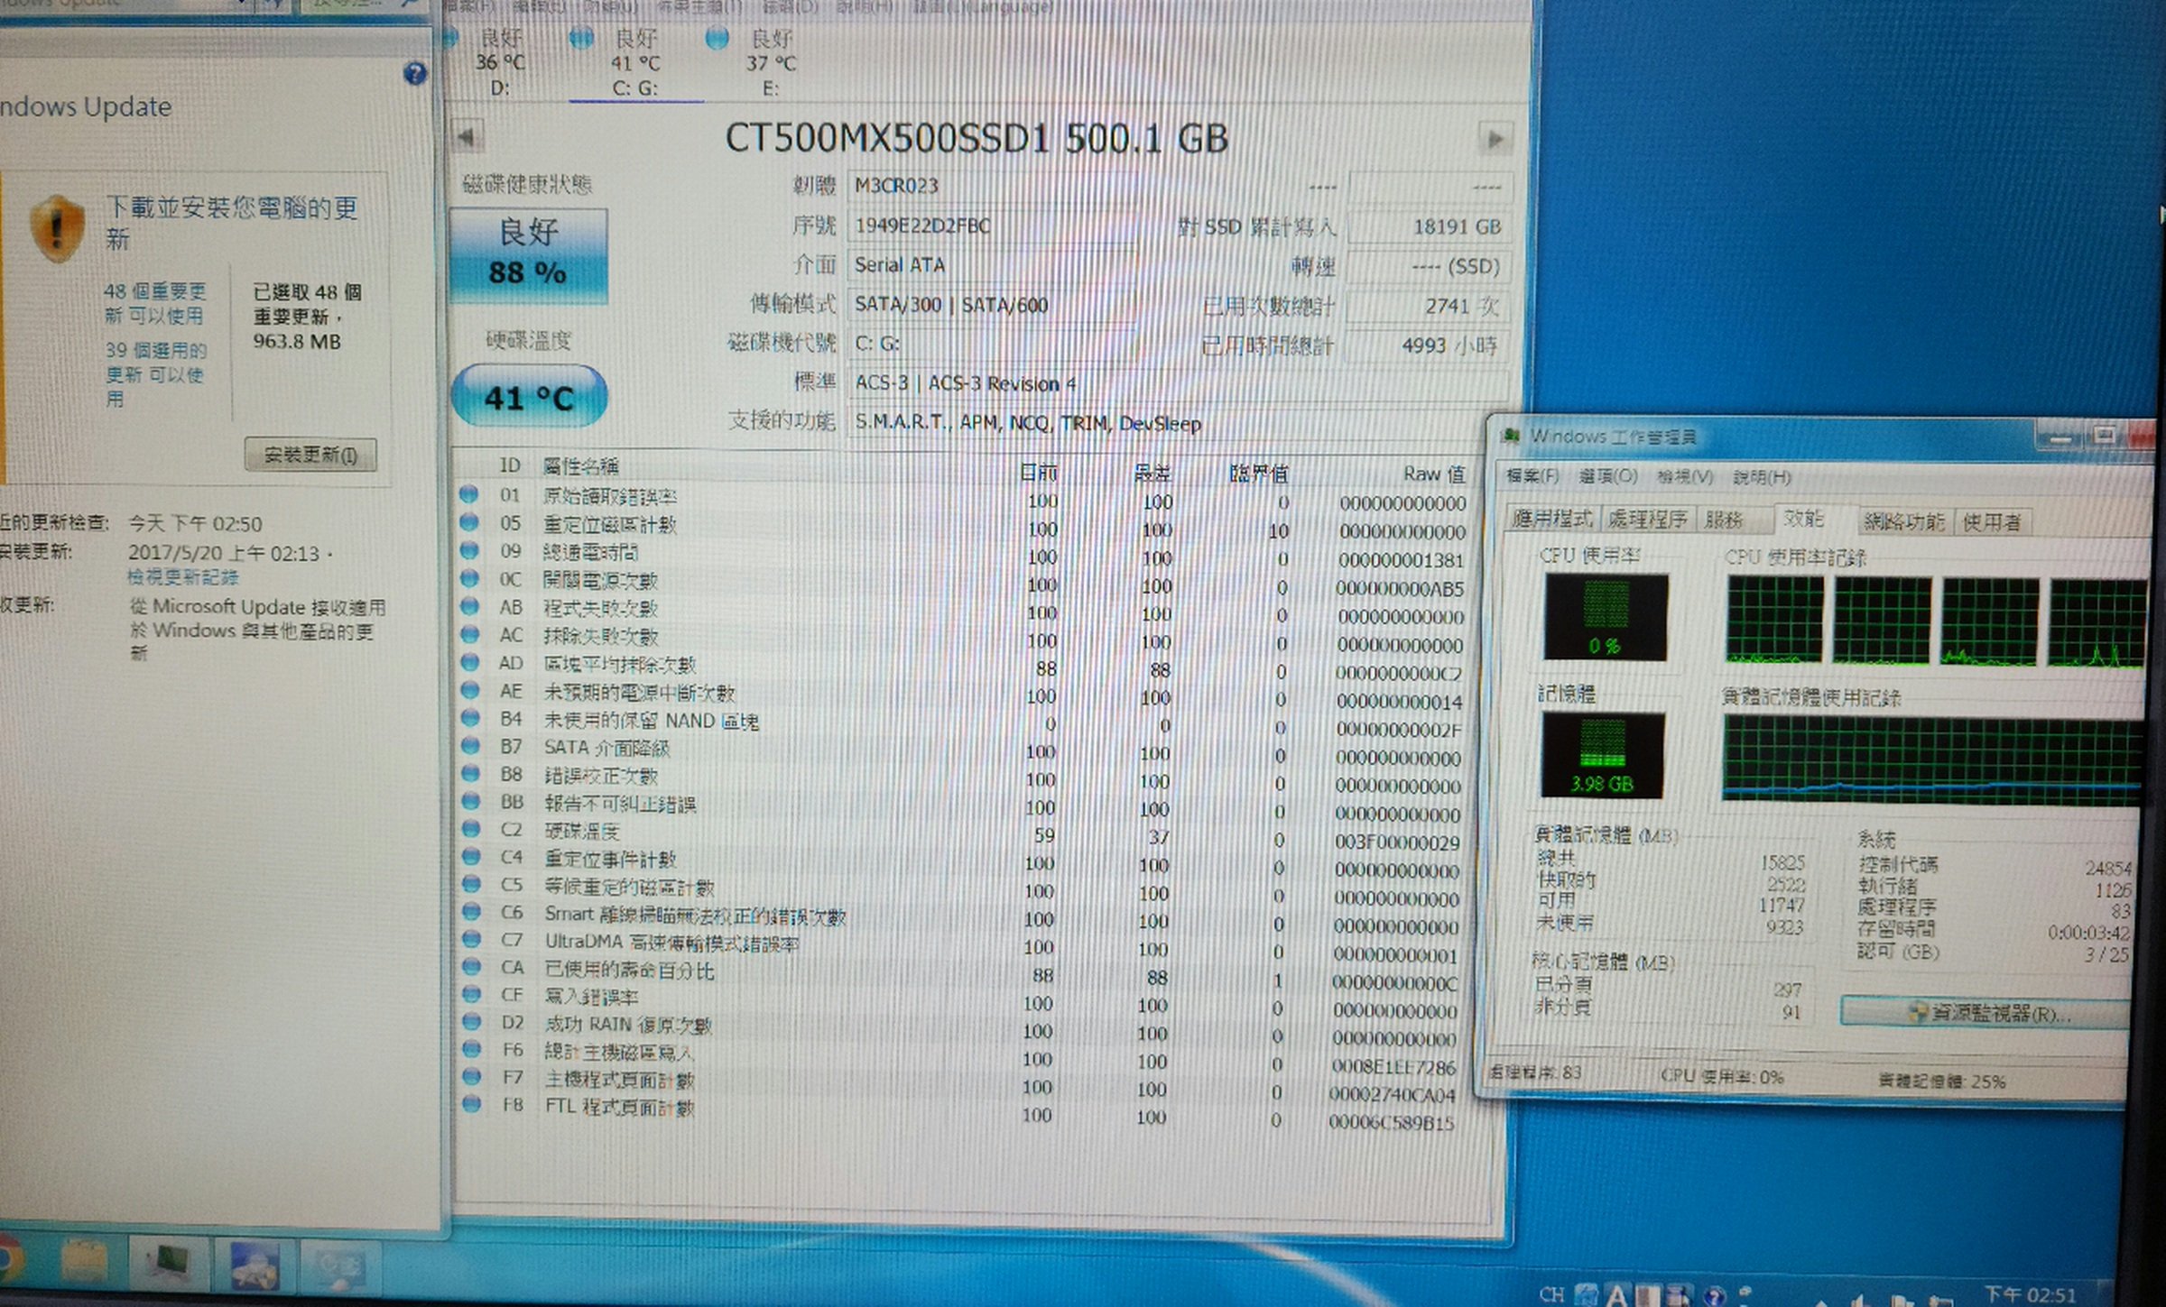This screenshot has height=1307, width=2166.
Task: Click the 記憶體 3.98 GB gauge
Action: pyautogui.click(x=1602, y=755)
